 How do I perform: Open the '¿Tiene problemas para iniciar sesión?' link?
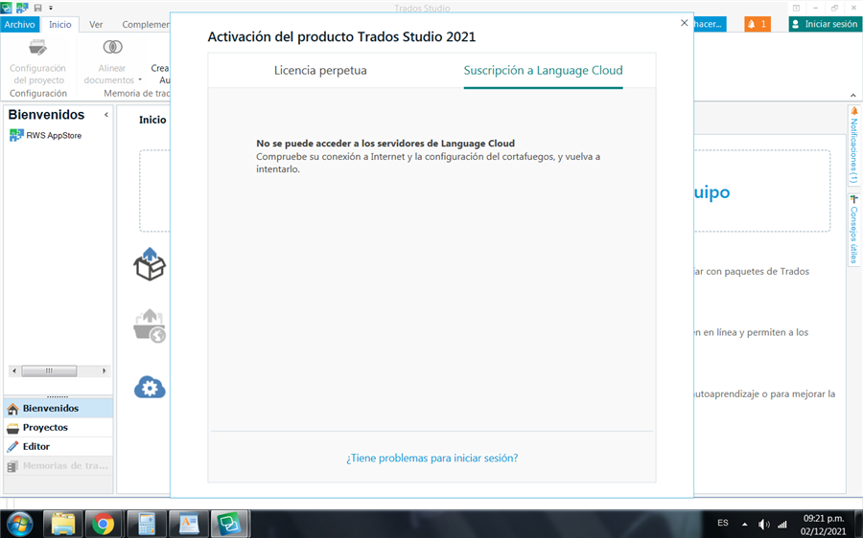432,458
